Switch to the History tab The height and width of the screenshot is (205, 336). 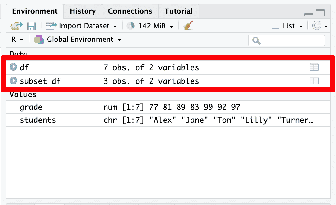coord(83,11)
